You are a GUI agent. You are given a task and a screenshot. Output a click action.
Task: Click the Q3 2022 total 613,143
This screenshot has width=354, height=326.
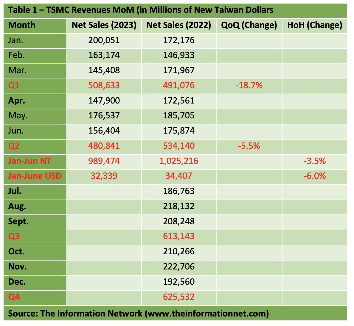click(x=179, y=236)
